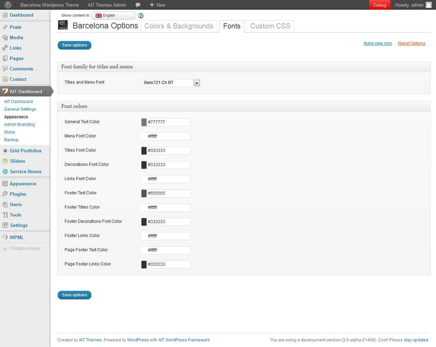436x347 pixels.
Task: Click the Users icon in sidebar
Action: point(5,204)
